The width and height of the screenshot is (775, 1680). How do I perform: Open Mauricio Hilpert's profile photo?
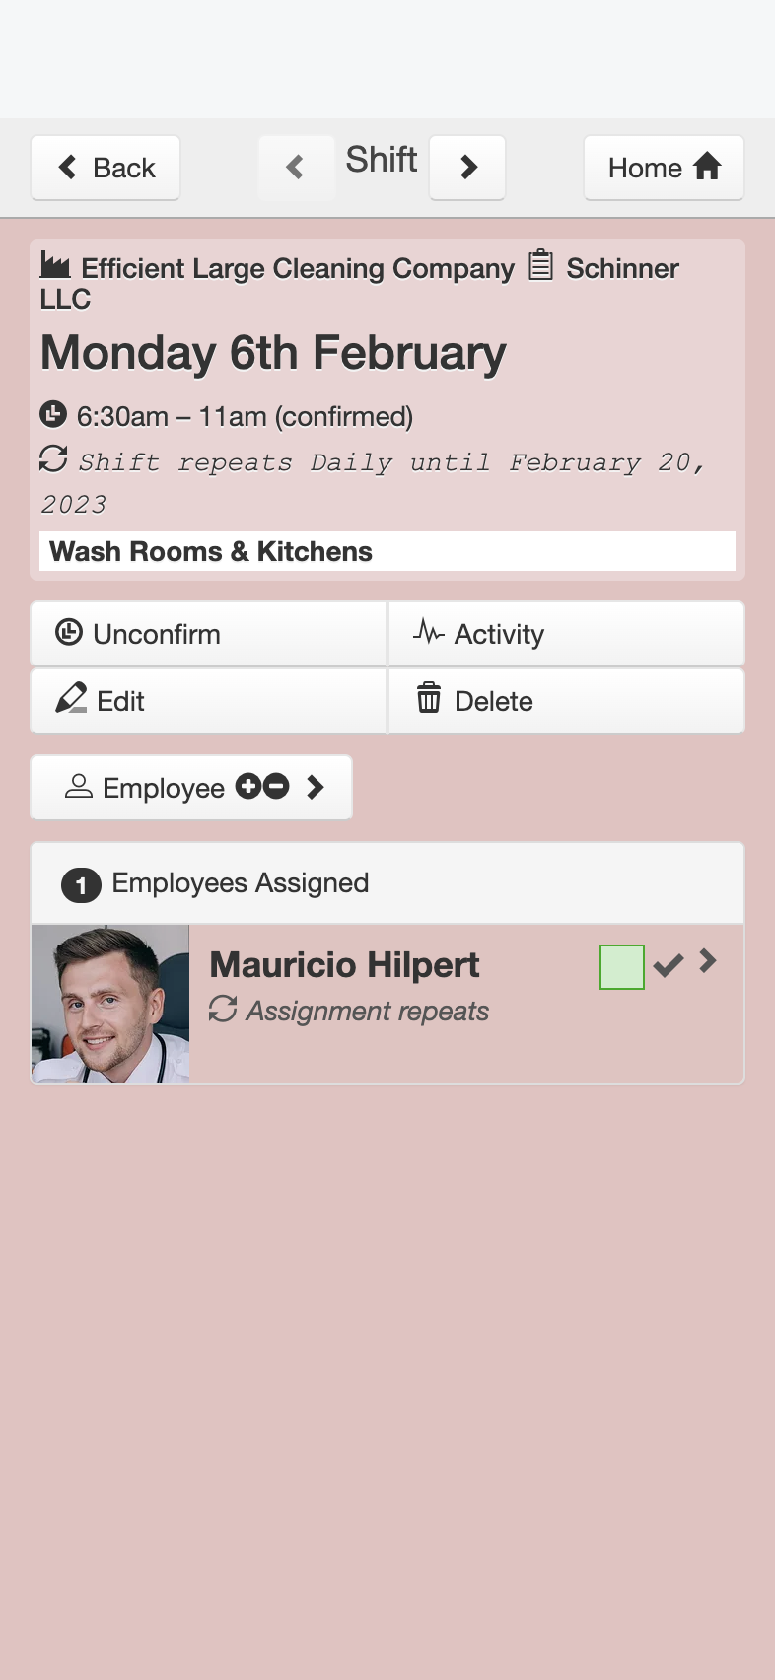(110, 1004)
